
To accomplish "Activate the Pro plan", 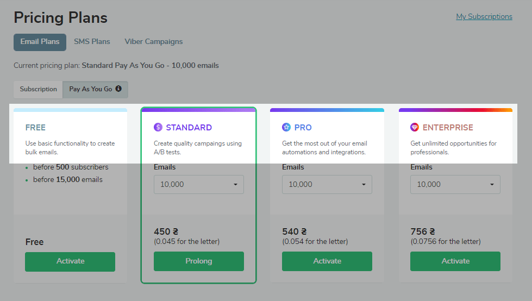I will [x=327, y=261].
